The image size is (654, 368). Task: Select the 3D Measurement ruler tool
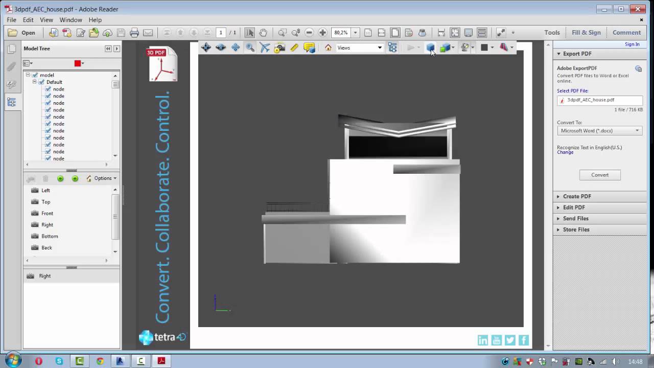point(294,48)
